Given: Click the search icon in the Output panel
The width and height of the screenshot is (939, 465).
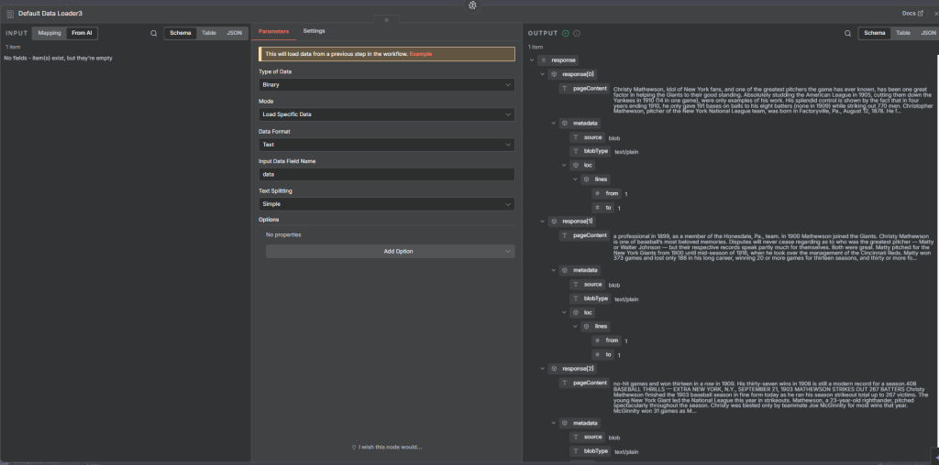Looking at the screenshot, I should [847, 33].
